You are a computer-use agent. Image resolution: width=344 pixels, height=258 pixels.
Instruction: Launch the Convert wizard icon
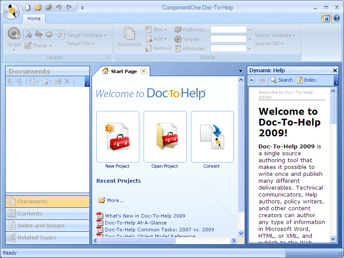[212, 137]
